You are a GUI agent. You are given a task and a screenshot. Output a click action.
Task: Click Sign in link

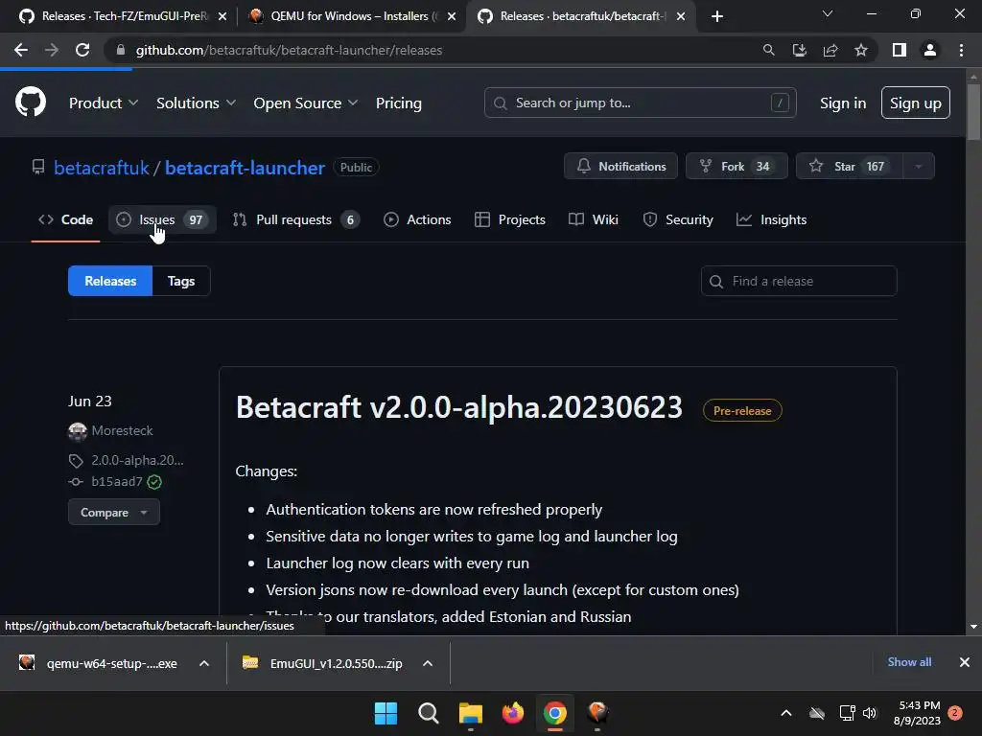843,103
